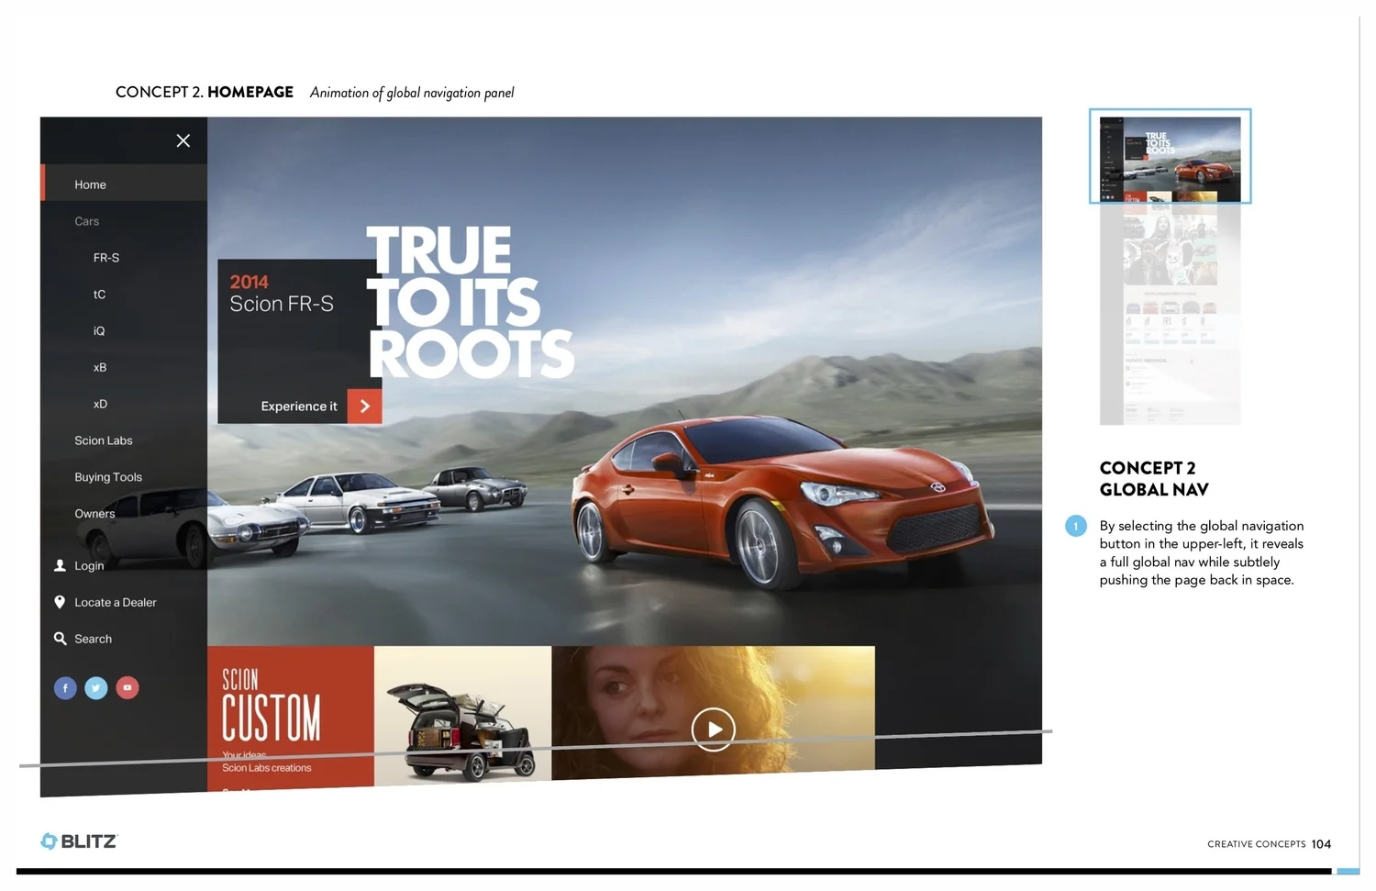Go to the Owners section
The width and height of the screenshot is (1376, 891).
coord(94,514)
